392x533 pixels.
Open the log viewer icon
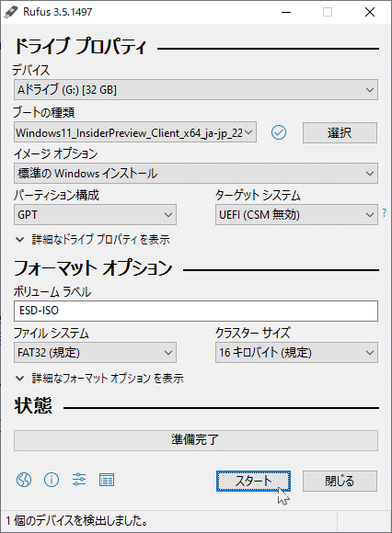tap(107, 480)
